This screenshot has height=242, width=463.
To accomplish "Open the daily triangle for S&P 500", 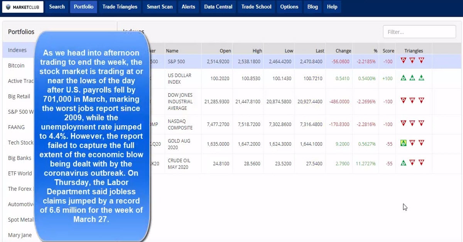I will [404, 61].
